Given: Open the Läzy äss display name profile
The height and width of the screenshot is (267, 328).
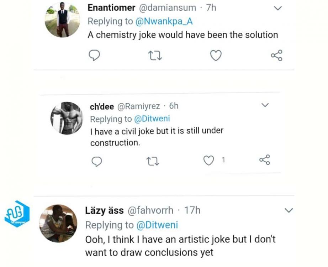Looking at the screenshot, I should tap(104, 211).
